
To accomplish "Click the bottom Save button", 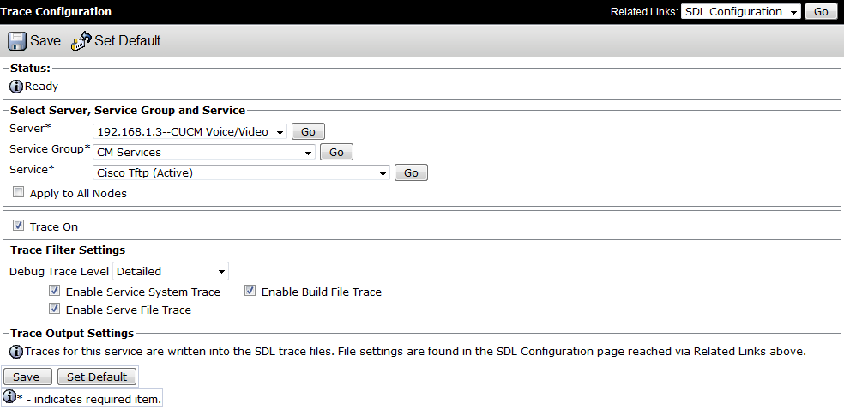I will [27, 377].
